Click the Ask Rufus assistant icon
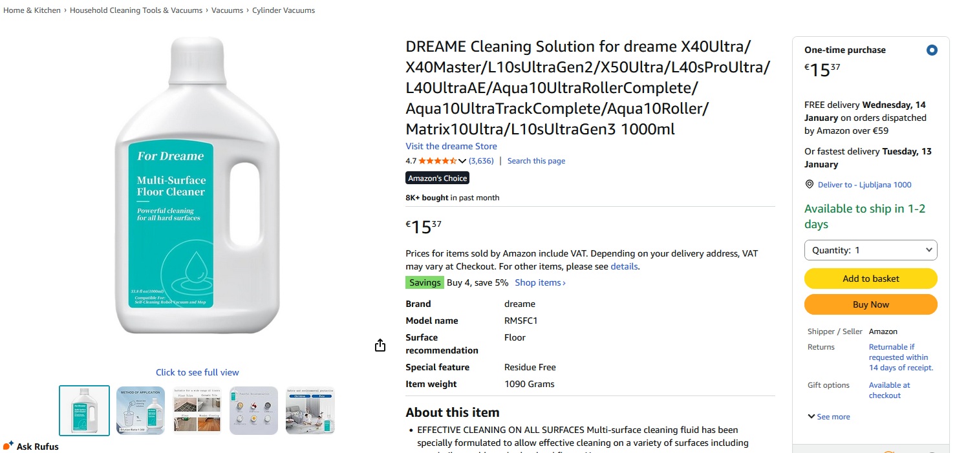The width and height of the screenshot is (955, 453). [8, 446]
